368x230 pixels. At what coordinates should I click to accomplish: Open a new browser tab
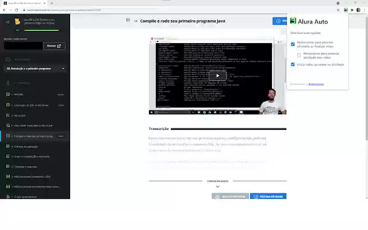pyautogui.click(x=52, y=3)
